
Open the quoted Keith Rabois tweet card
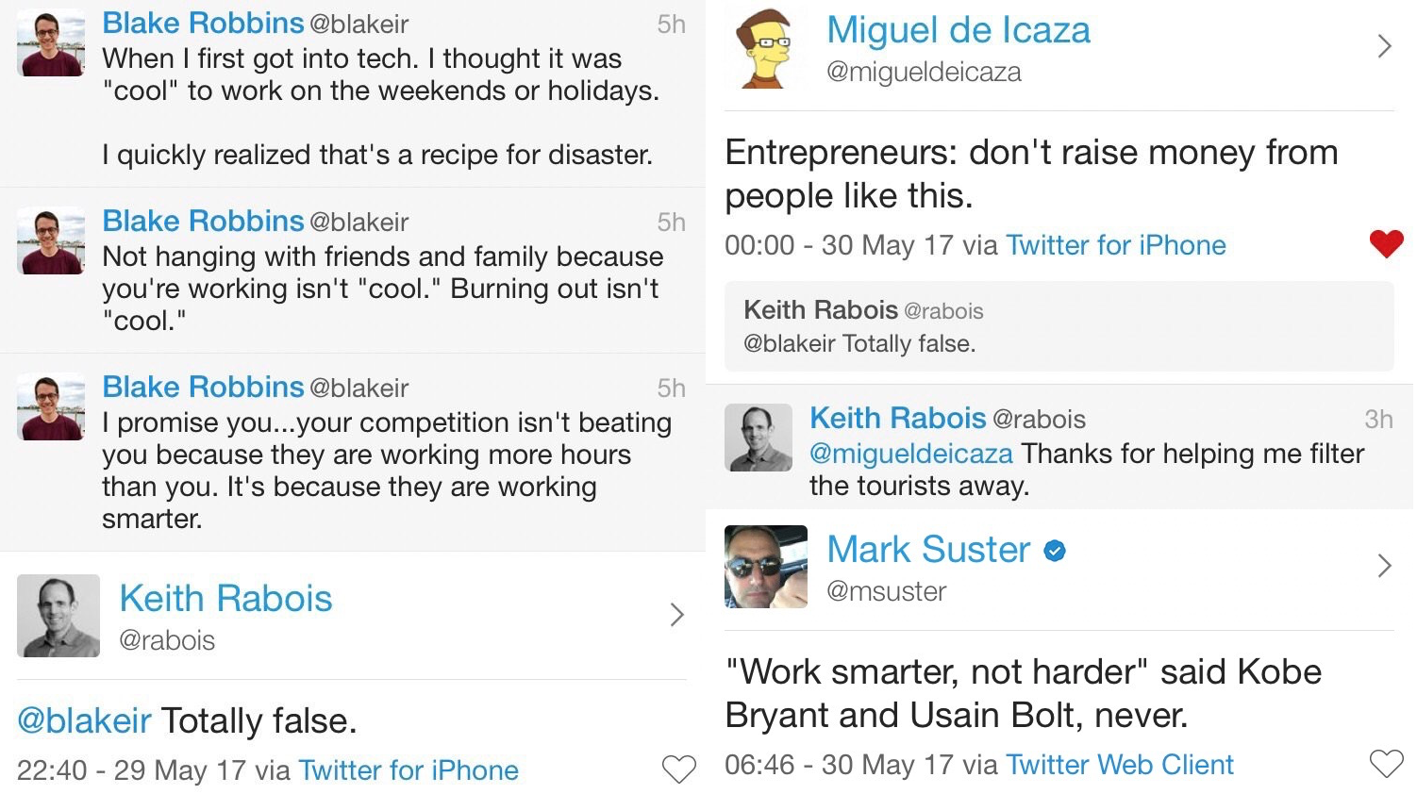(1059, 326)
